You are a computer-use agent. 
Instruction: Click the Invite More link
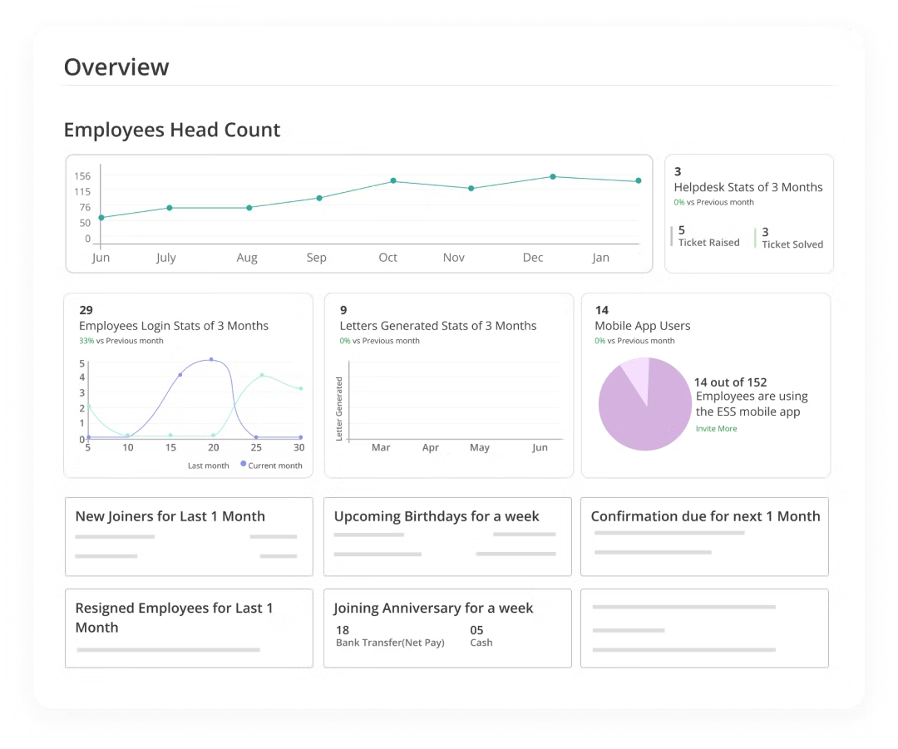pos(716,429)
